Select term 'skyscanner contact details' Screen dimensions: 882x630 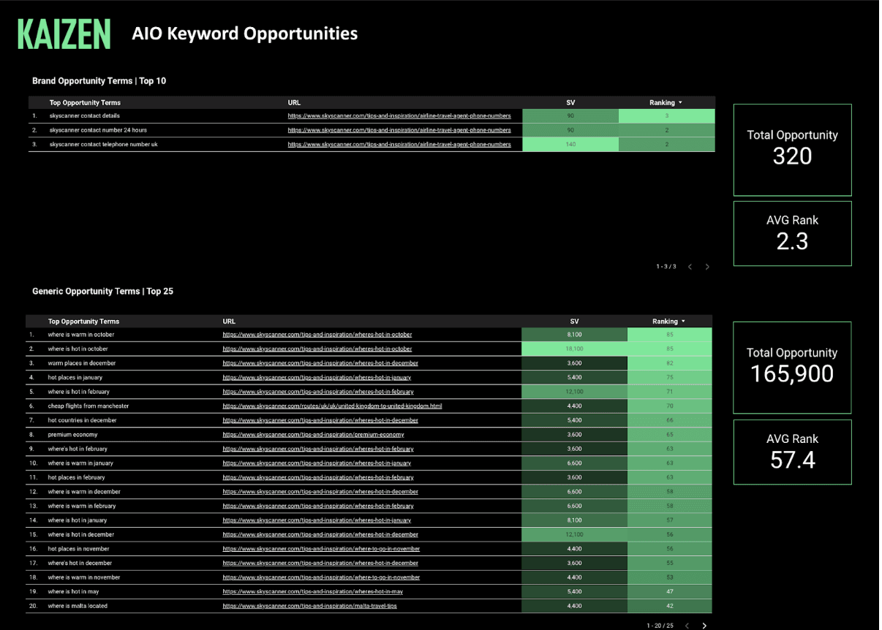coord(85,115)
